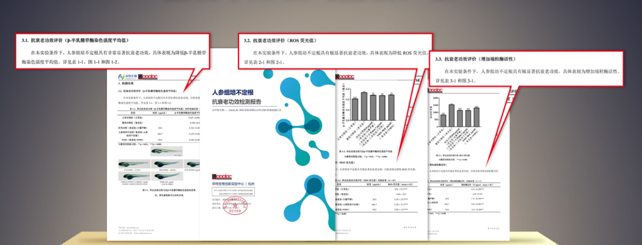The width and height of the screenshot is (642, 245).
Task: Click the ROS fluorescence results table
Action: point(376,196)
